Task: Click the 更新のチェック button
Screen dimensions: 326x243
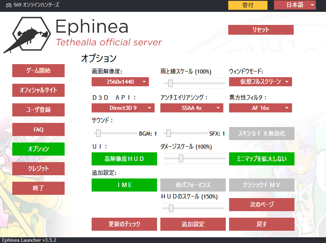Action: click(x=124, y=224)
